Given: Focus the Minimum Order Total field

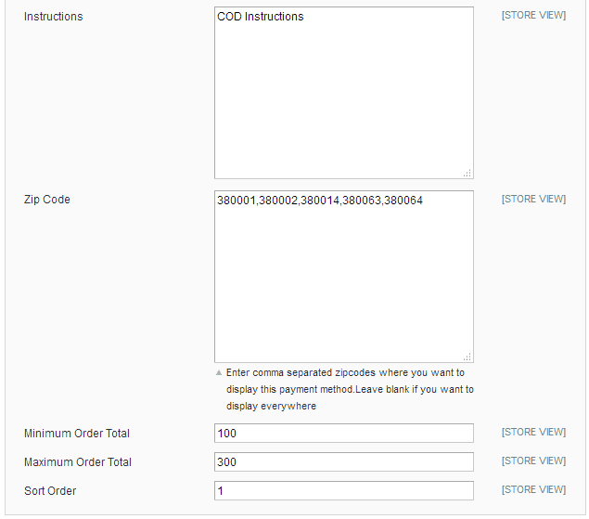Looking at the screenshot, I should (343, 434).
